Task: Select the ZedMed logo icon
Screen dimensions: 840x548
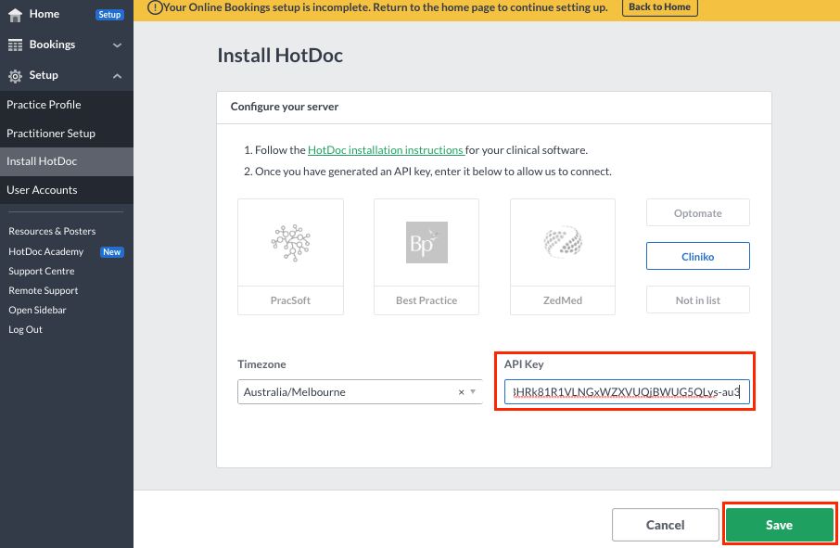Action: 563,242
